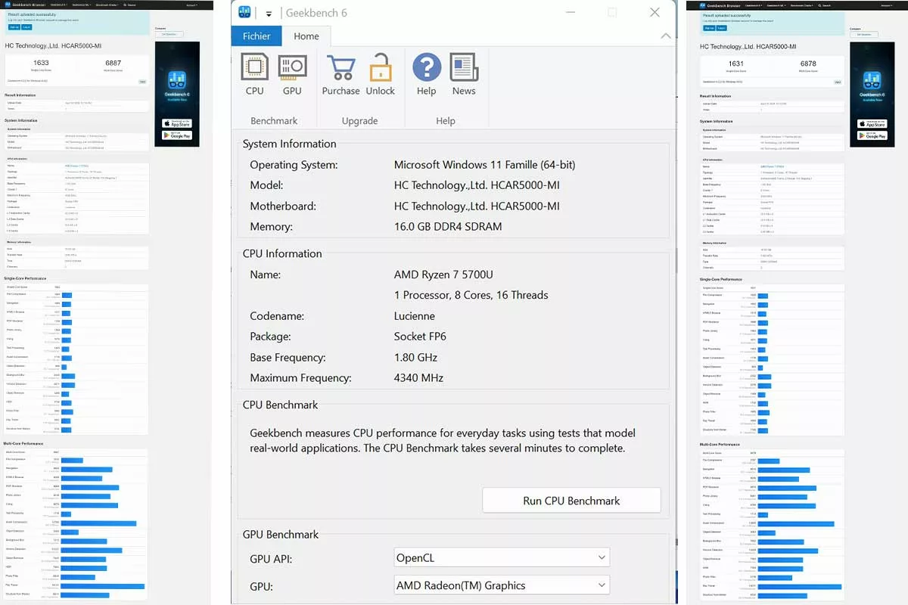Collapse the ribbon using the chevron arrow
908x605 pixels.
pyautogui.click(x=666, y=36)
